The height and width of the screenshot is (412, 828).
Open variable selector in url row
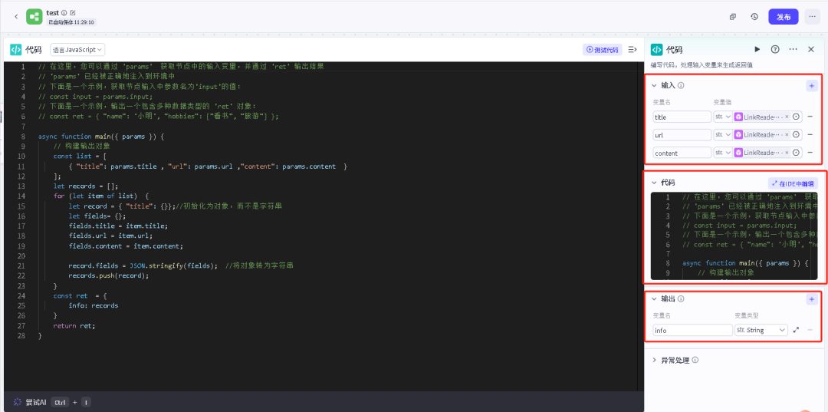[796, 135]
